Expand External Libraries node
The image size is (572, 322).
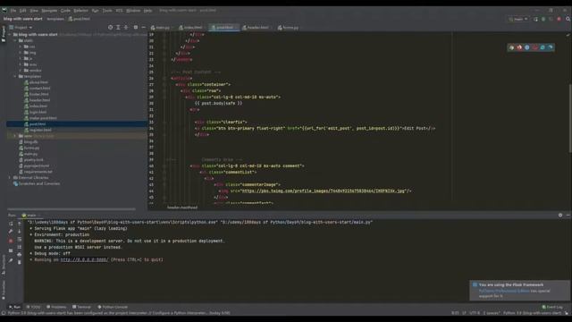pos(10,177)
